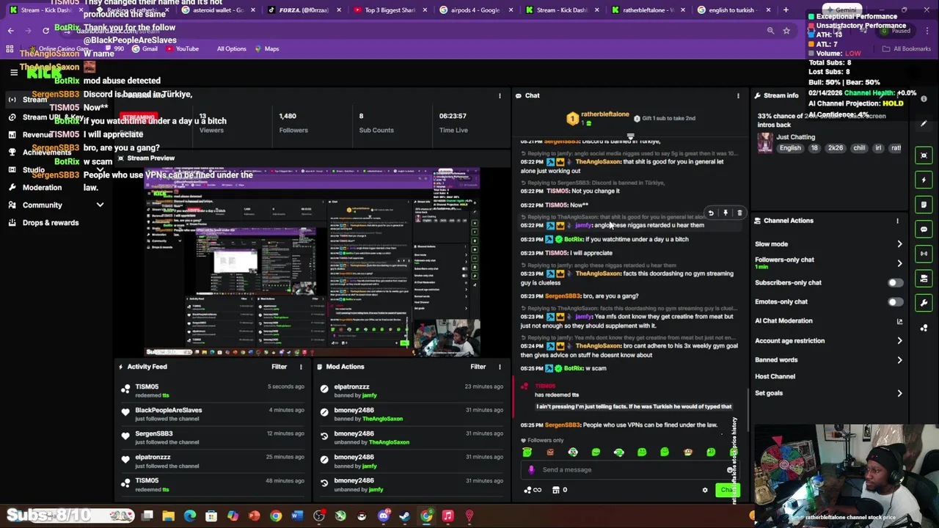Expand Set goals options
The image size is (939, 528).
coord(899,394)
